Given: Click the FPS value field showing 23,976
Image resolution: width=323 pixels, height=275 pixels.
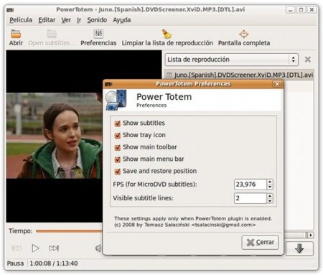Looking at the screenshot, I should coord(251,185).
